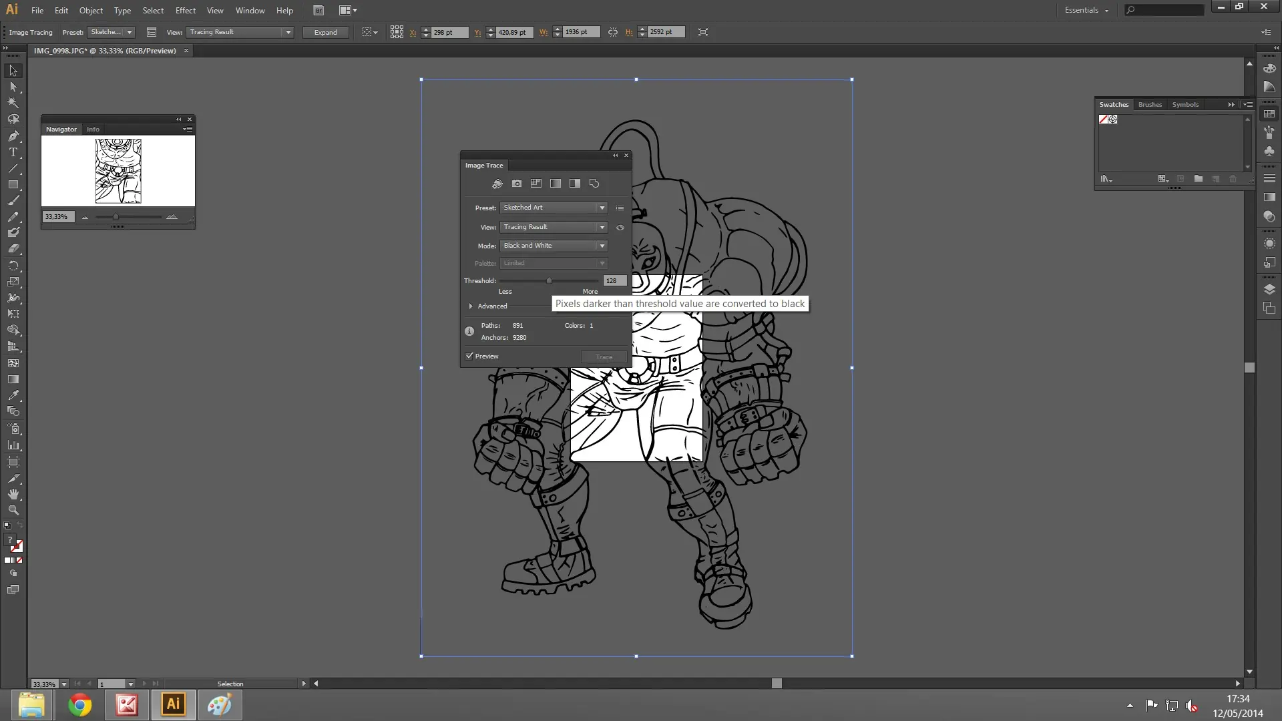Uncheck the Preview checkbox in Image Trace
The height and width of the screenshot is (721, 1282).
469,356
